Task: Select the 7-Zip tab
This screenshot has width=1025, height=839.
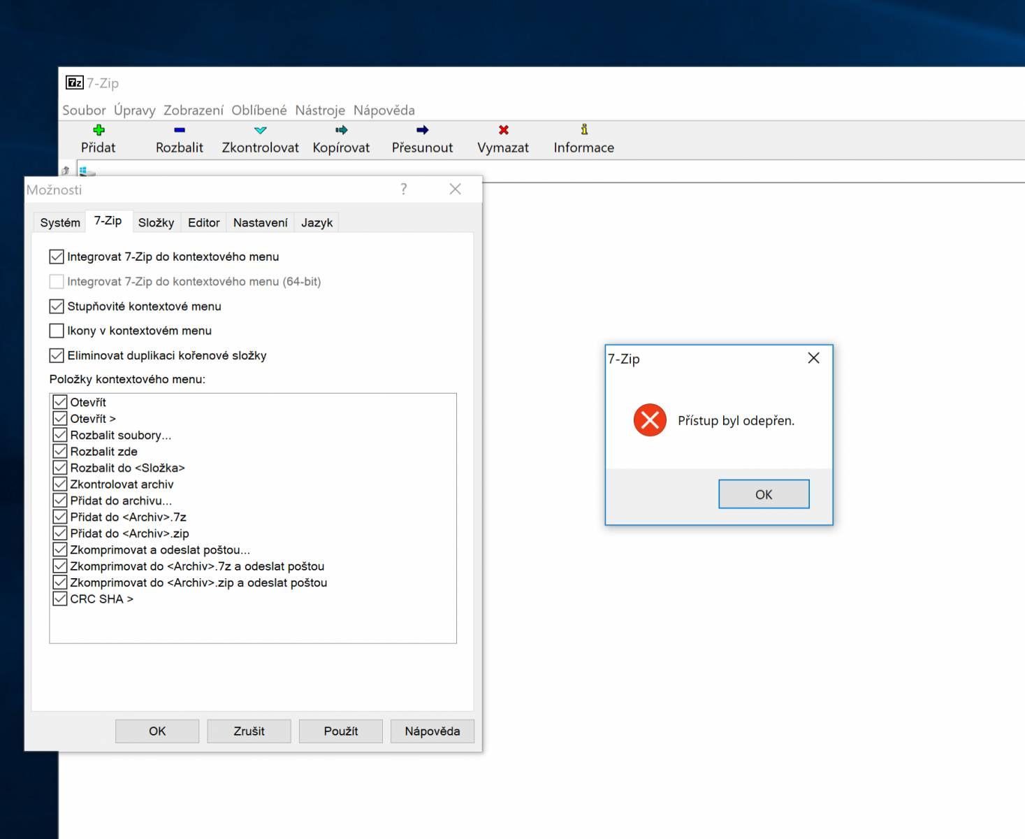Action: tap(108, 221)
